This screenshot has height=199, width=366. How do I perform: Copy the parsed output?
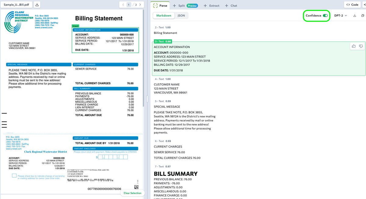pyautogui.click(x=363, y=16)
